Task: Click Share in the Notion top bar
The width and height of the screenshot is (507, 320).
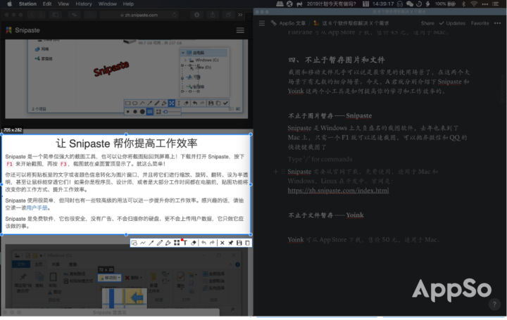Action: (427, 23)
